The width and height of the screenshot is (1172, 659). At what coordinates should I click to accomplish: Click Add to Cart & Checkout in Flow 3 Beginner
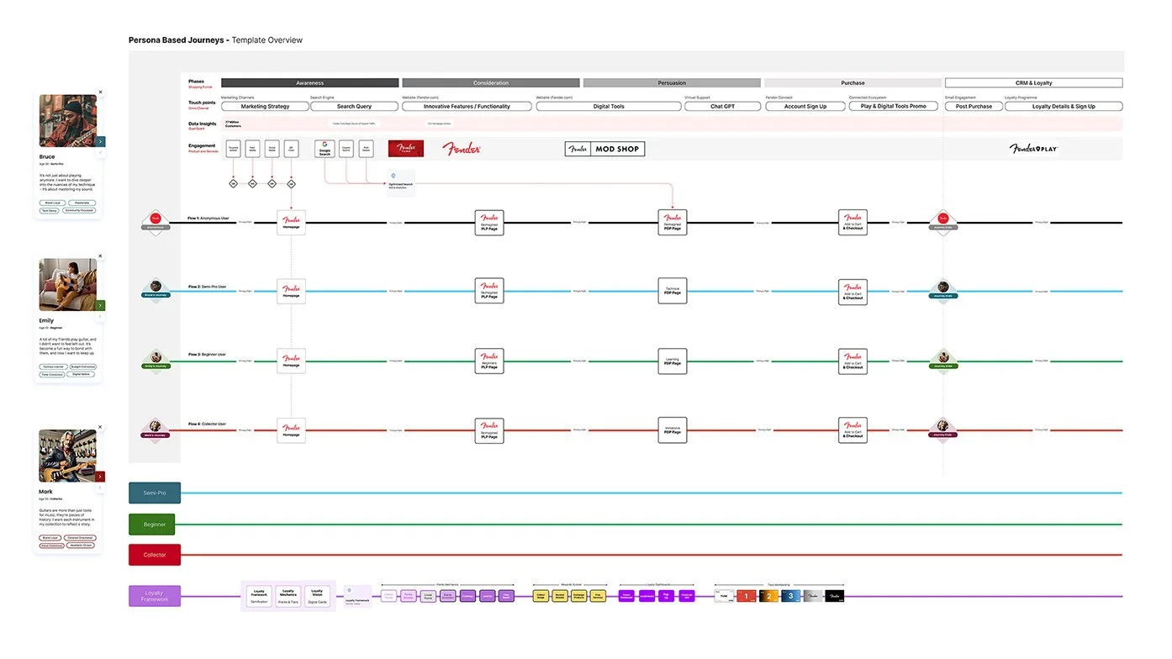pos(853,361)
